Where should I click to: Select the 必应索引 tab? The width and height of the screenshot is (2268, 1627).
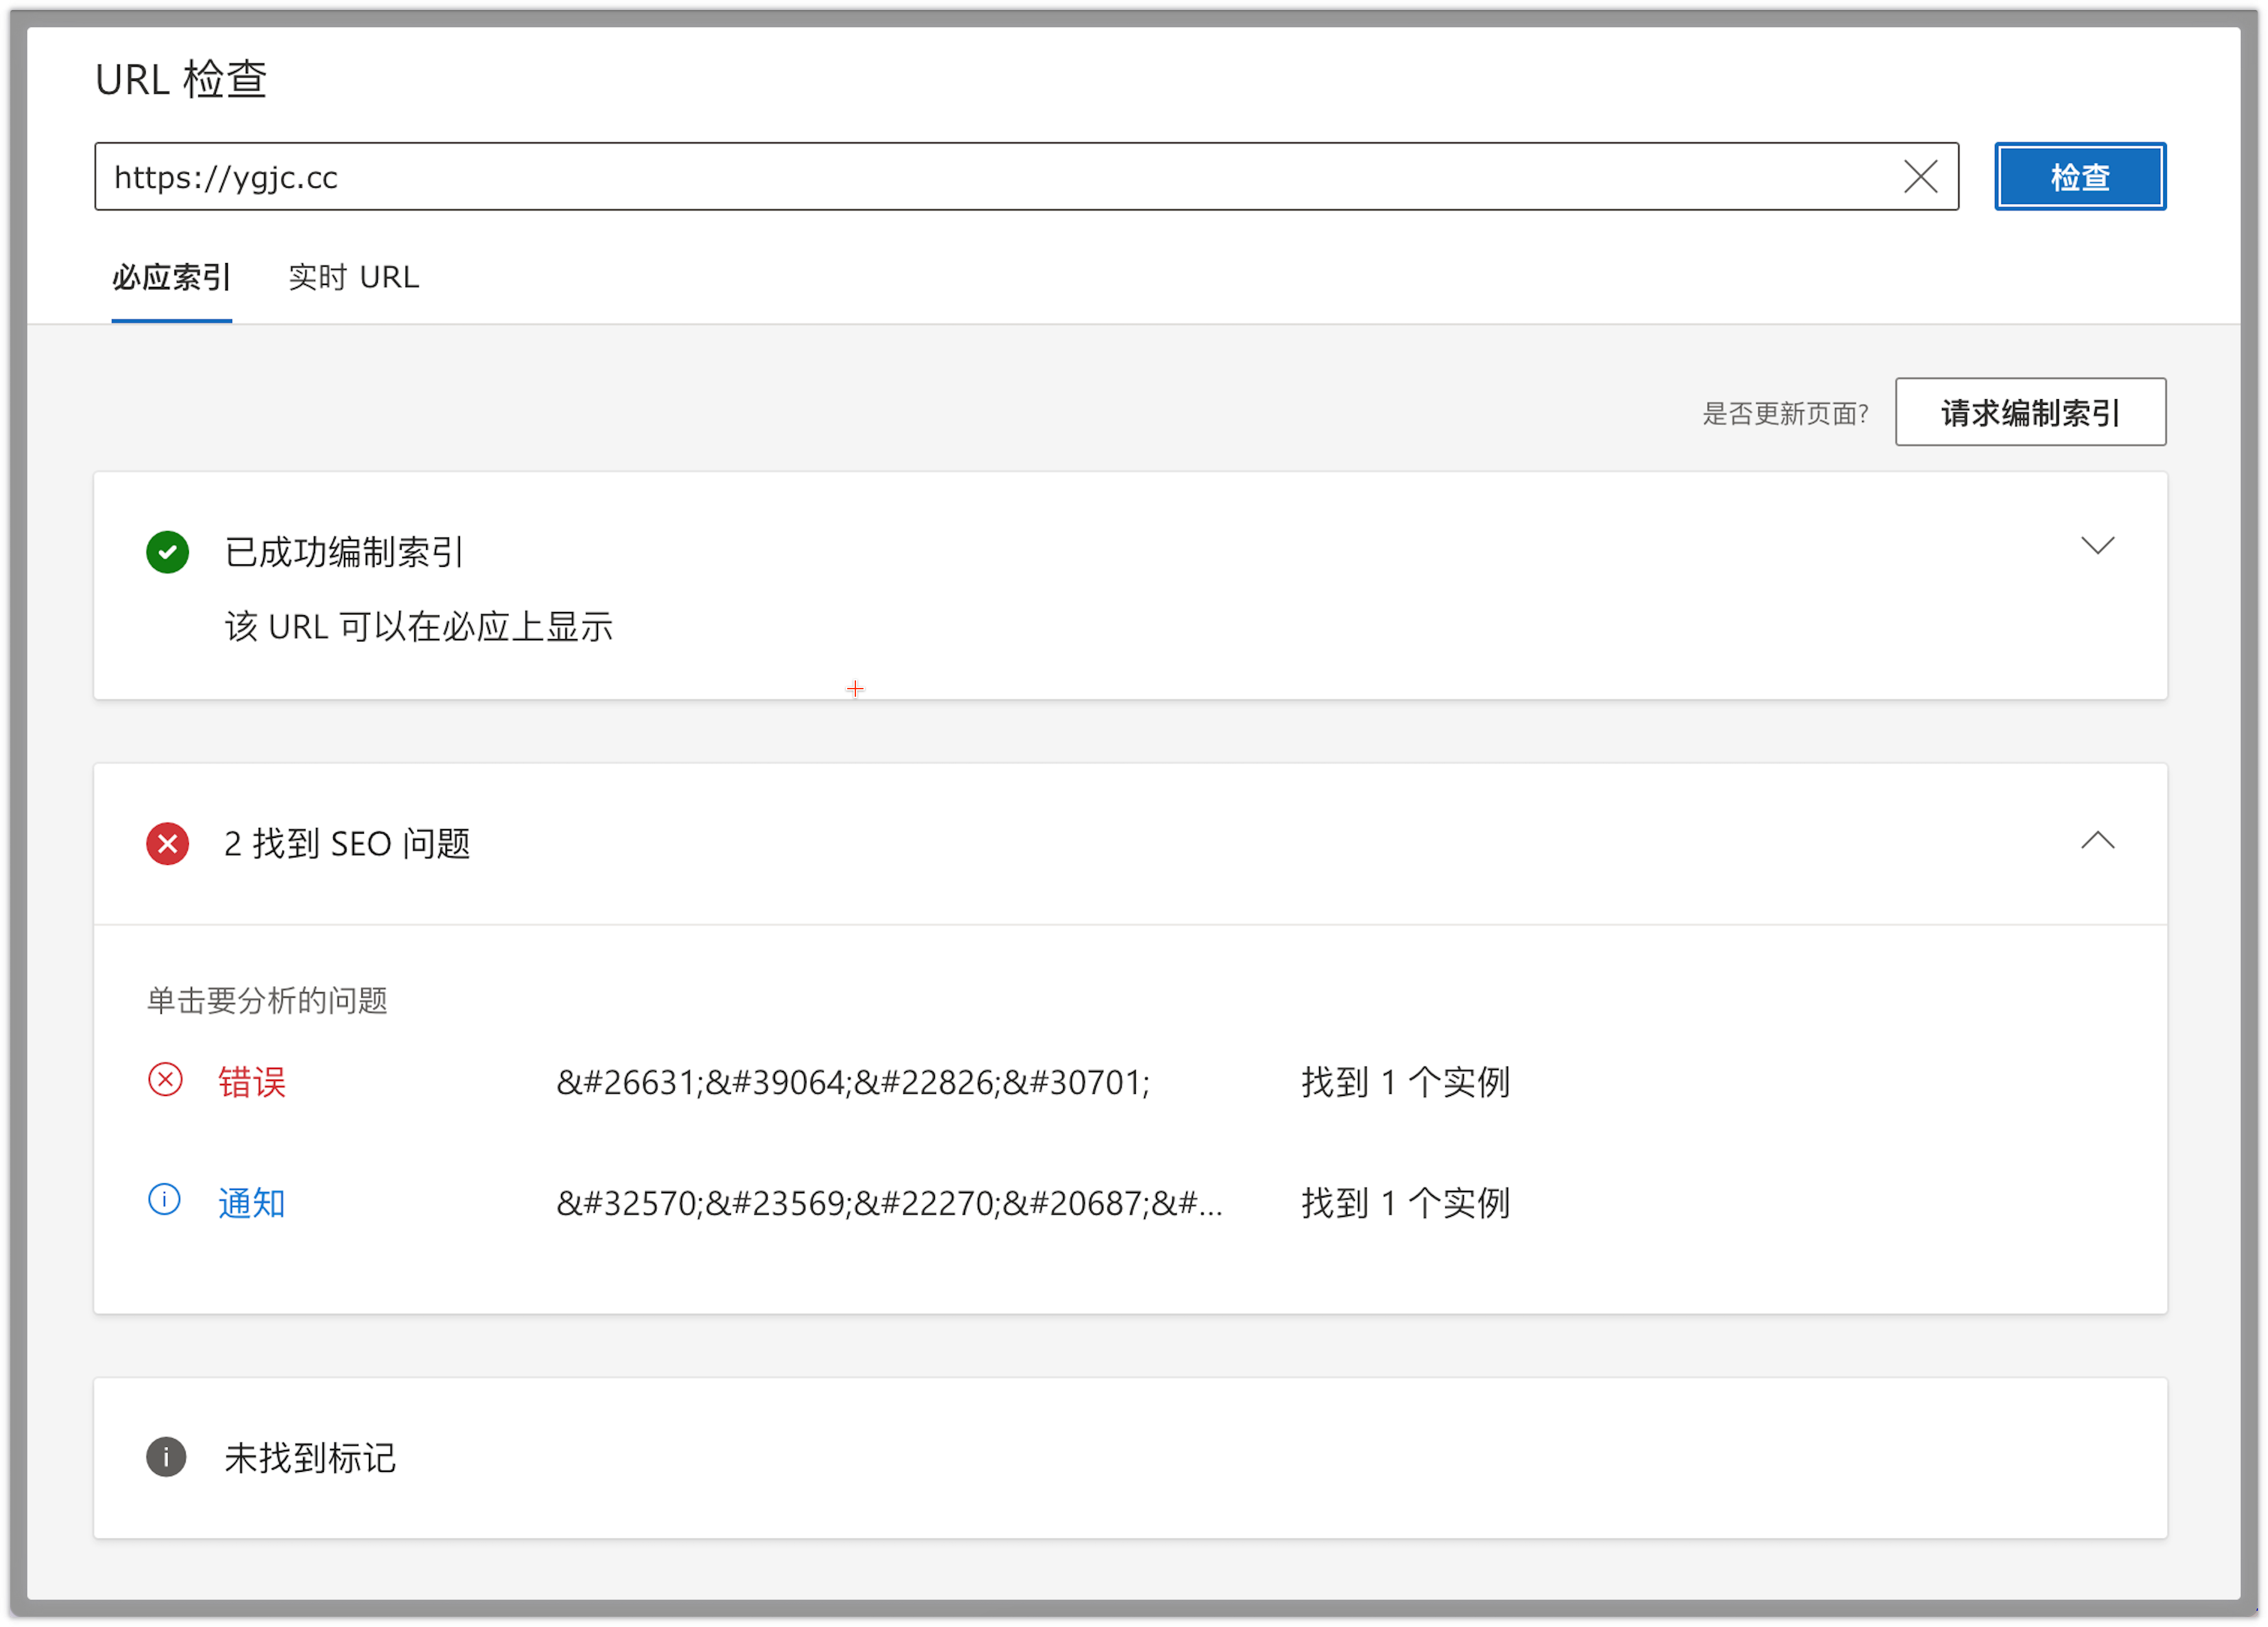point(171,277)
